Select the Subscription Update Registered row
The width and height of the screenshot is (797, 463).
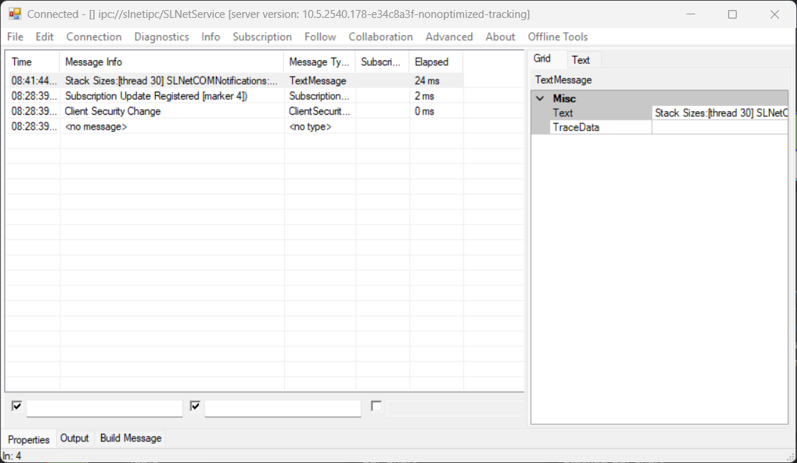156,96
